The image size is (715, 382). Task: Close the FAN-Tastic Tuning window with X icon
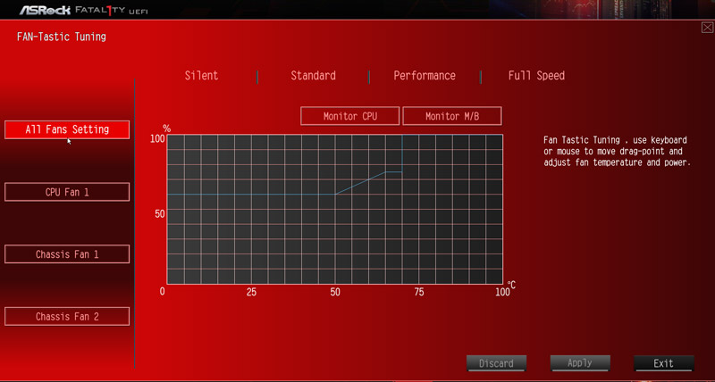pyautogui.click(x=707, y=28)
